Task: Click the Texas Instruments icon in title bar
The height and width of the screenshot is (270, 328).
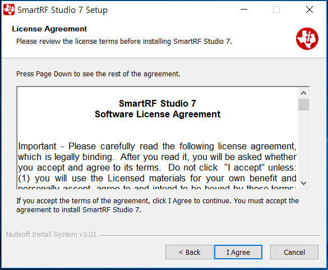Action: click(x=9, y=10)
